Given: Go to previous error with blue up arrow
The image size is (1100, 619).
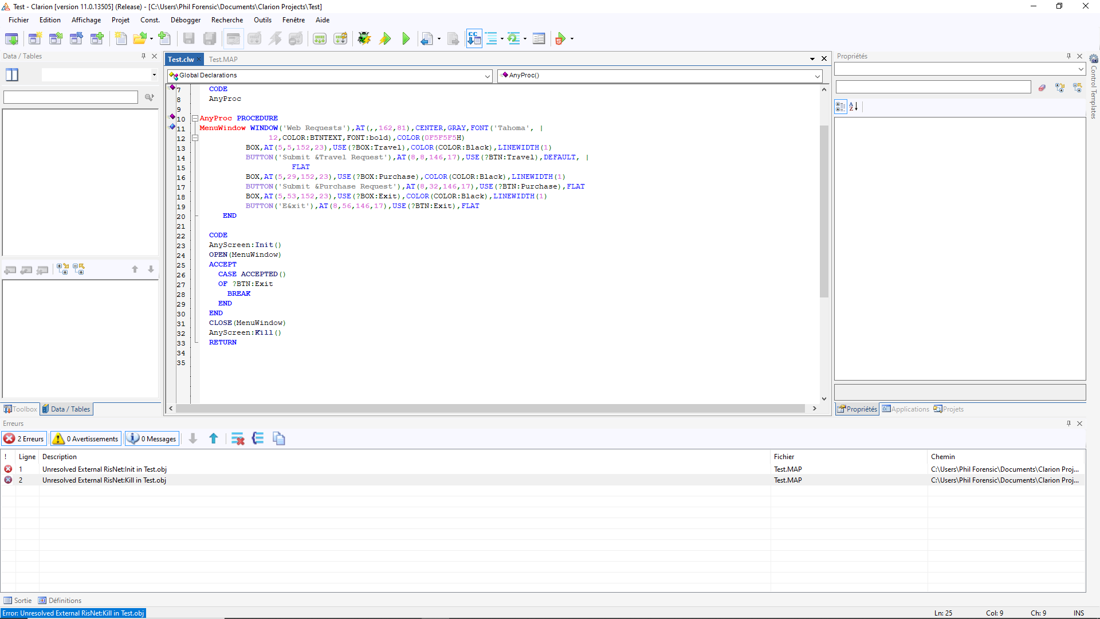Looking at the screenshot, I should (214, 438).
